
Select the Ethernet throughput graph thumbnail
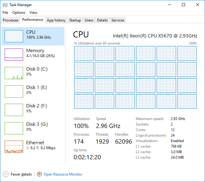click(14, 147)
